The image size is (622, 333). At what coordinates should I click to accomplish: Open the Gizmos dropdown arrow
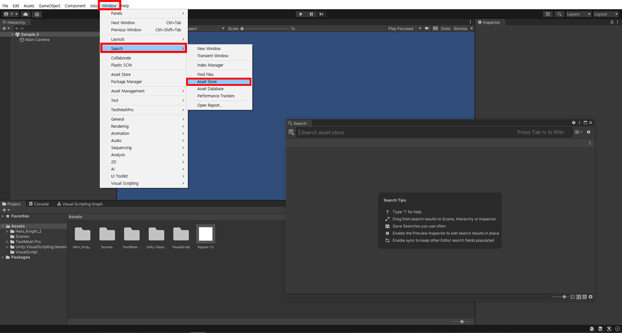(471, 29)
